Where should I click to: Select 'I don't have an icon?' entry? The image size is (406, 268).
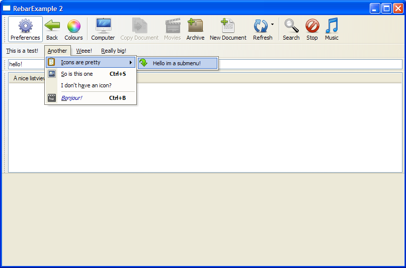(x=86, y=85)
